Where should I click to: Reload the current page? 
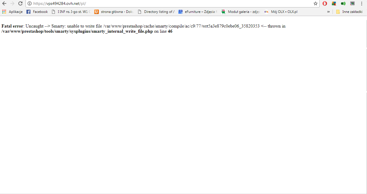tap(20, 3)
